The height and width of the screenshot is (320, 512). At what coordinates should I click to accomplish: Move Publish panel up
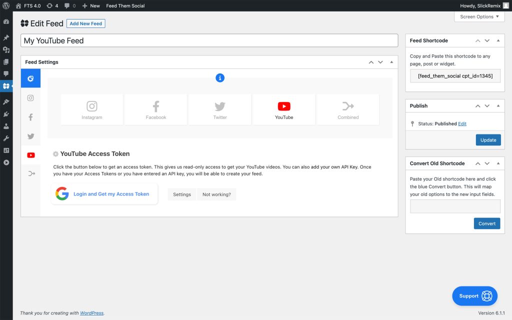click(x=477, y=106)
